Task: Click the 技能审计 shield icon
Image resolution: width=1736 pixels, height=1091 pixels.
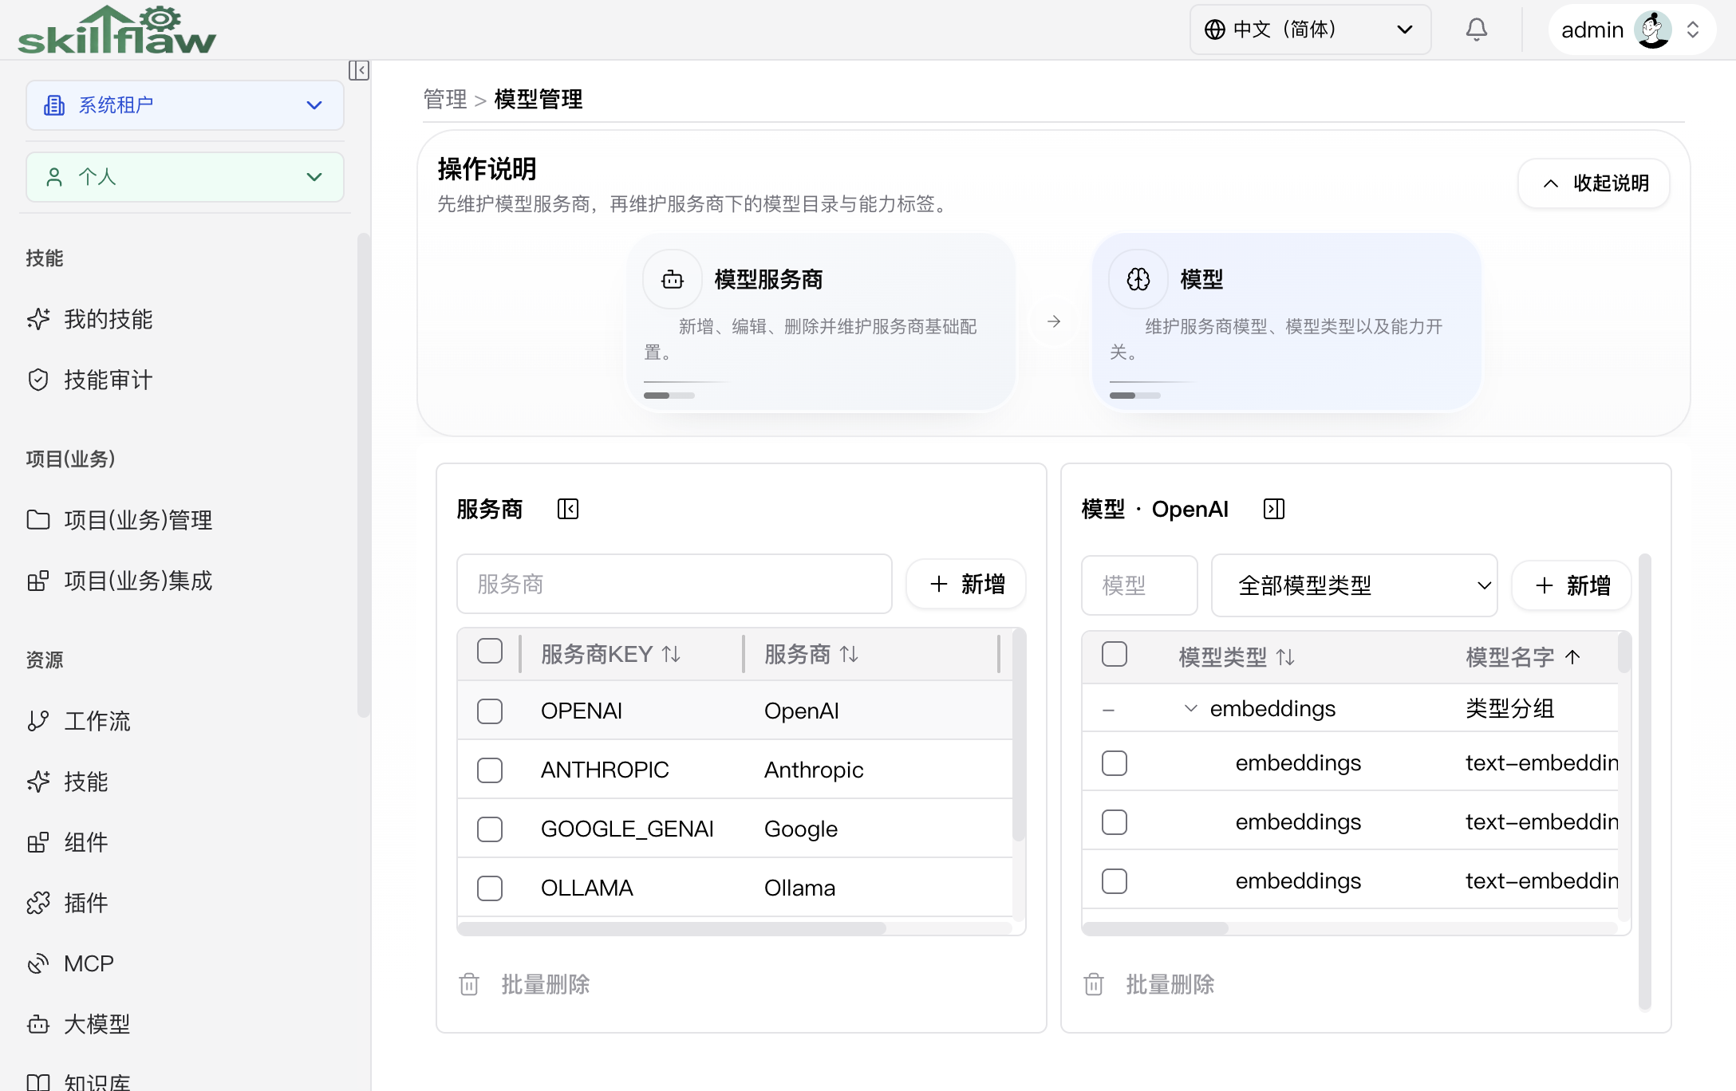Action: coord(38,380)
